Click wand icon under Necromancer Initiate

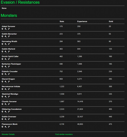pyautogui.click(x=9, y=89)
